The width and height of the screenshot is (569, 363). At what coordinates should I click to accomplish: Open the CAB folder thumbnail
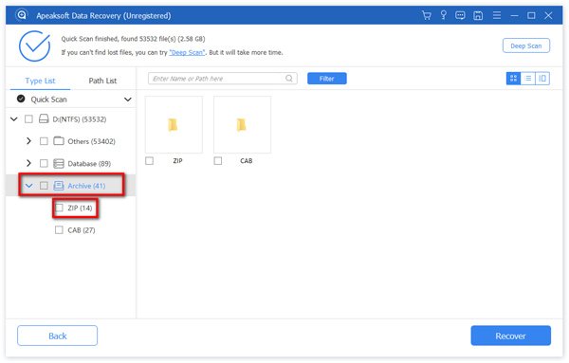[242, 124]
